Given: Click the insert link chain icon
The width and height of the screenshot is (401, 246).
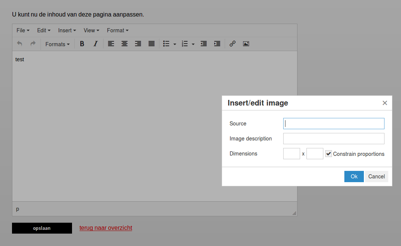Looking at the screenshot, I should point(233,44).
